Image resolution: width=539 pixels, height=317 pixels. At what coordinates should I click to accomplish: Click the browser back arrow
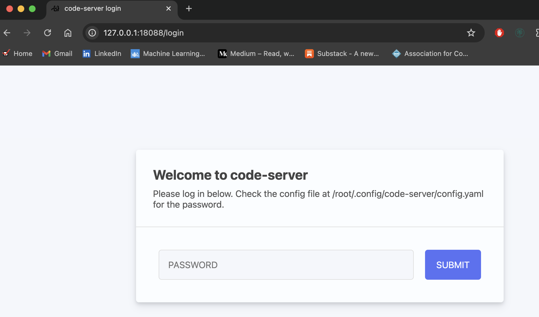7,33
